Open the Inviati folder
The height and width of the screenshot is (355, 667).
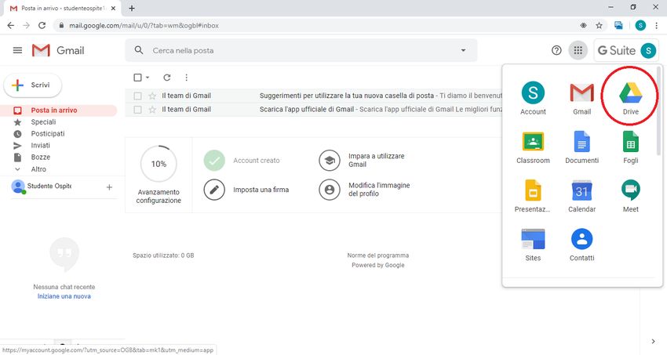(x=40, y=146)
